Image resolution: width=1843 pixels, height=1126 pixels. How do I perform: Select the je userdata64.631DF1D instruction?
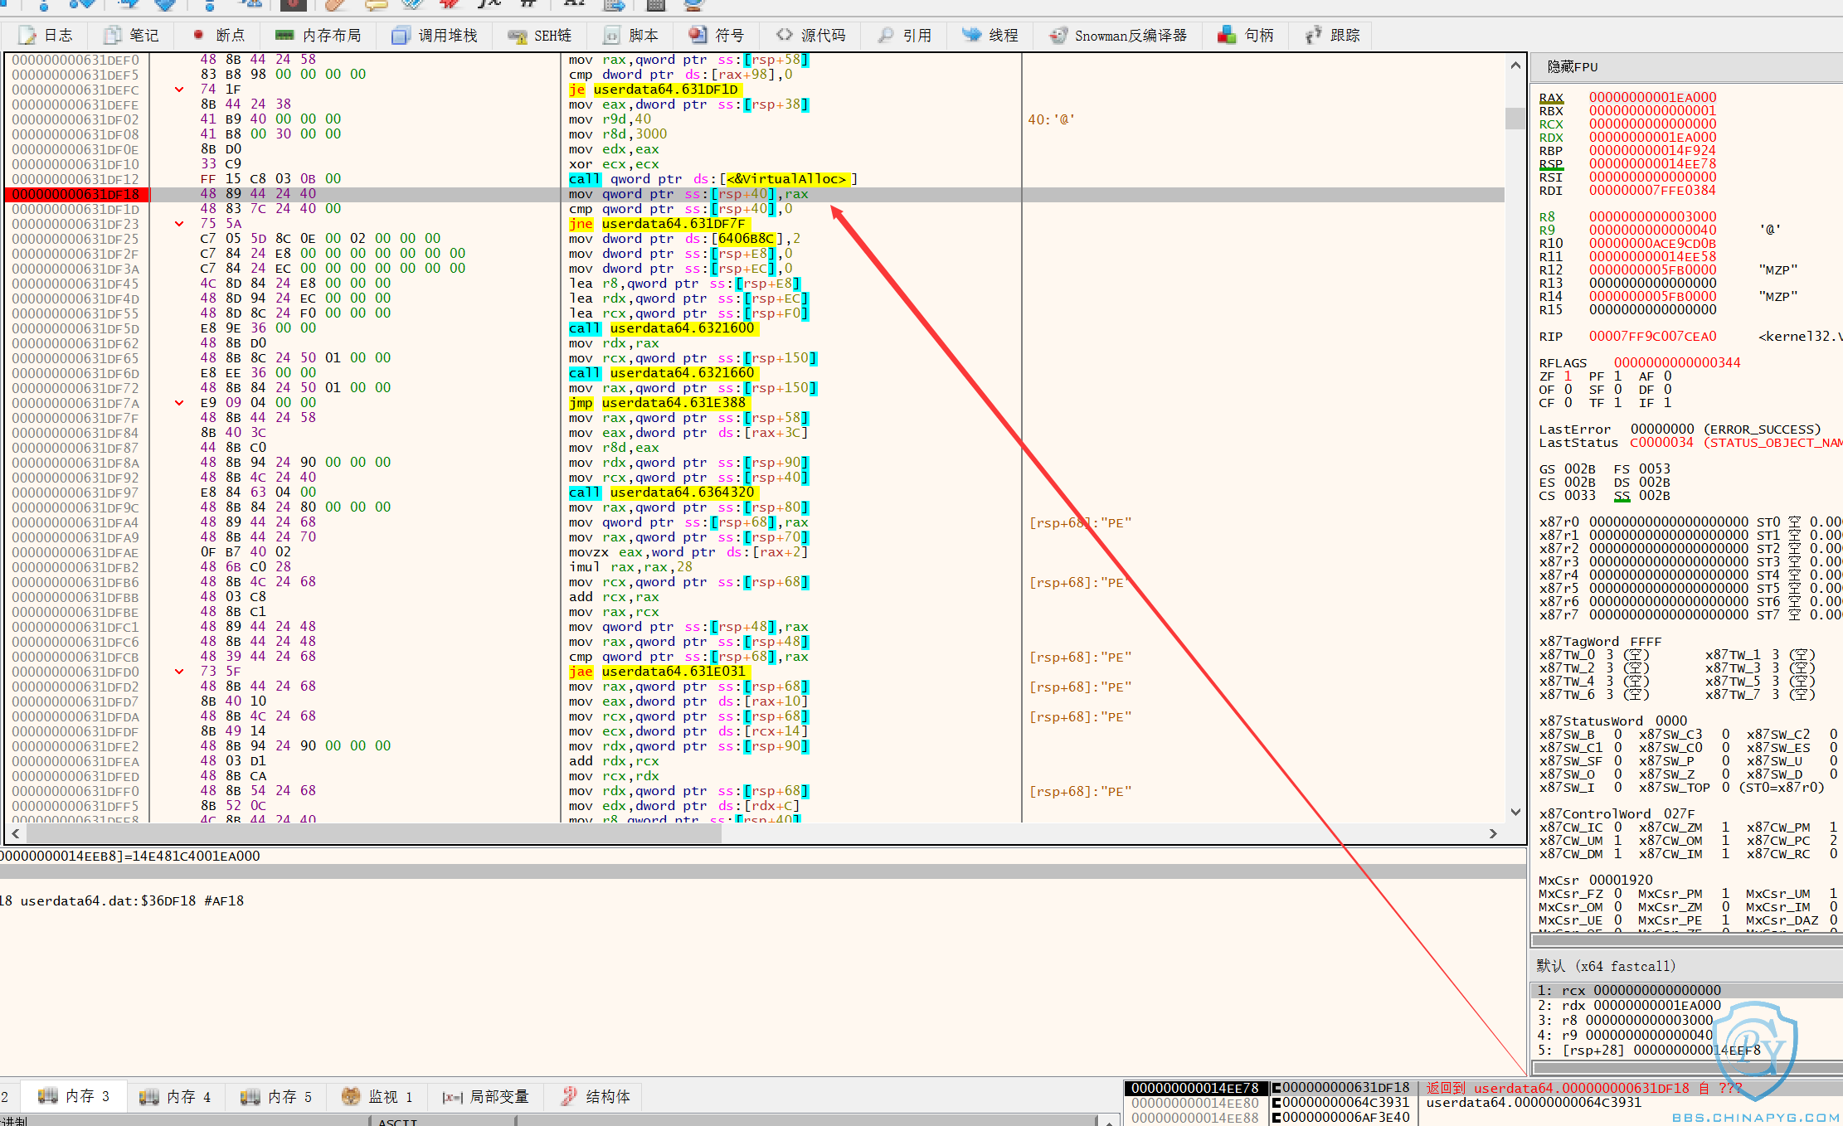coord(654,90)
